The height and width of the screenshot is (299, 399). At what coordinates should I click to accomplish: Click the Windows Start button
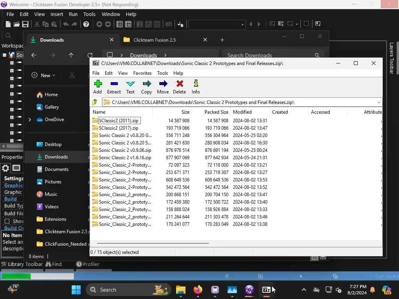pos(76,290)
